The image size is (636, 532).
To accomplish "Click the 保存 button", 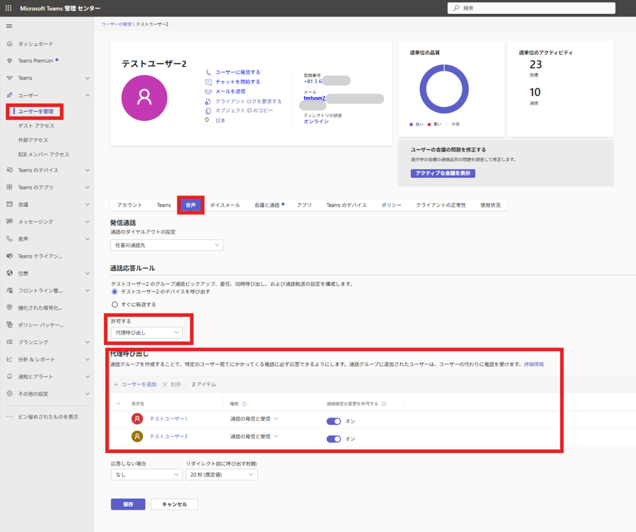I will point(128,504).
